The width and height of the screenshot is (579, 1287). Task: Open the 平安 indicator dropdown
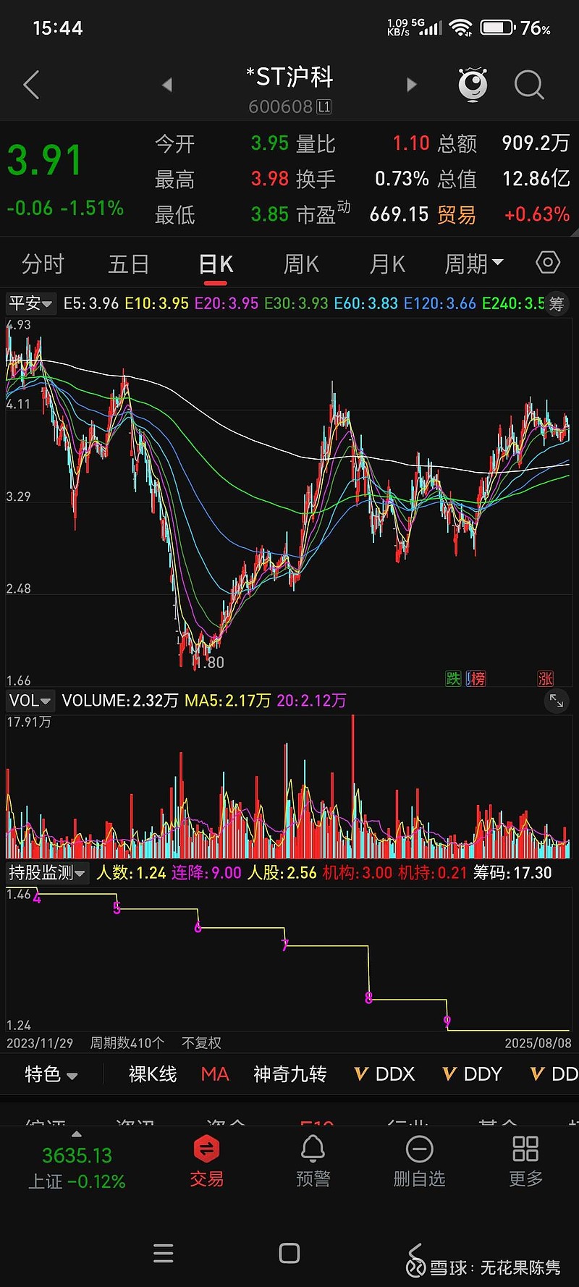pyautogui.click(x=31, y=303)
